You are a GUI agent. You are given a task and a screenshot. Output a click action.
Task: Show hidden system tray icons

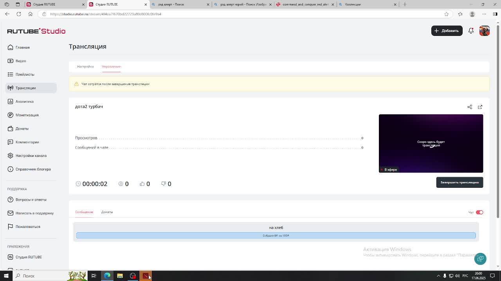[438, 276]
